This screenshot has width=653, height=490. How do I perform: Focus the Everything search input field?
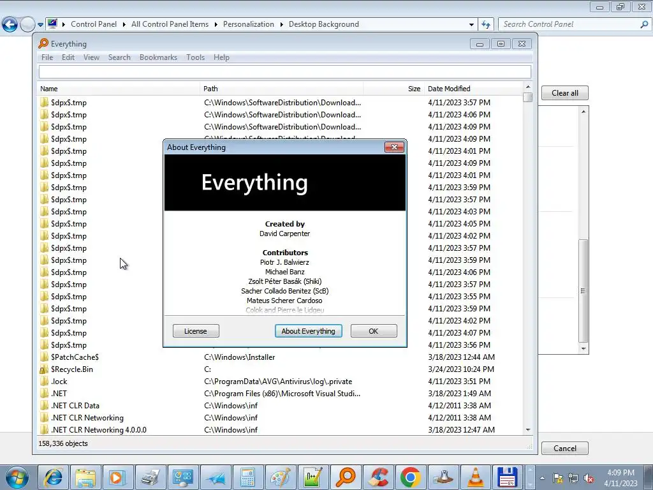[285, 71]
